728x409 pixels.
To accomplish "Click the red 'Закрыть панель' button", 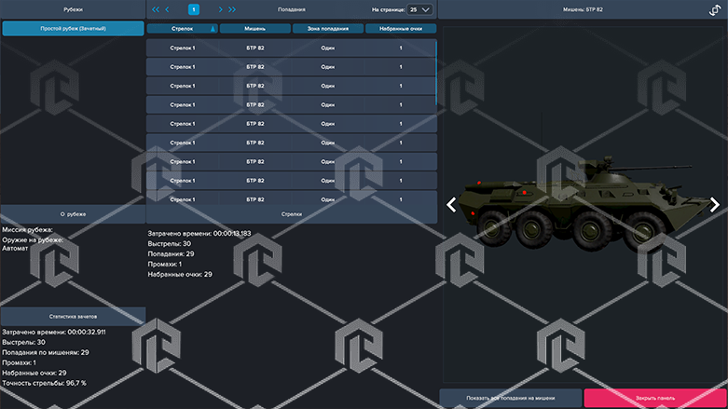I will pos(655,398).
